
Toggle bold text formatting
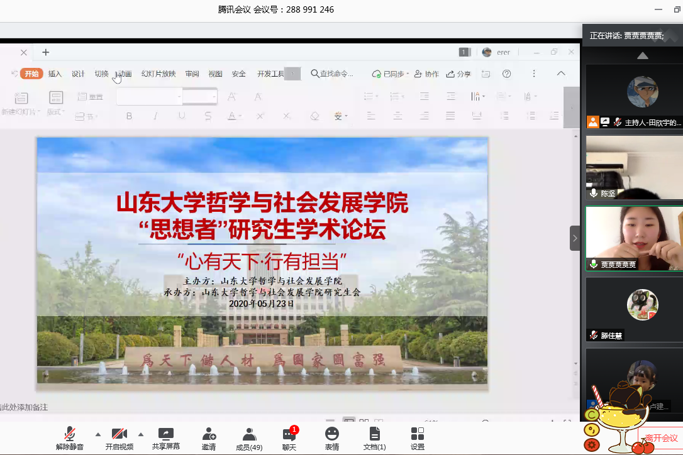129,116
